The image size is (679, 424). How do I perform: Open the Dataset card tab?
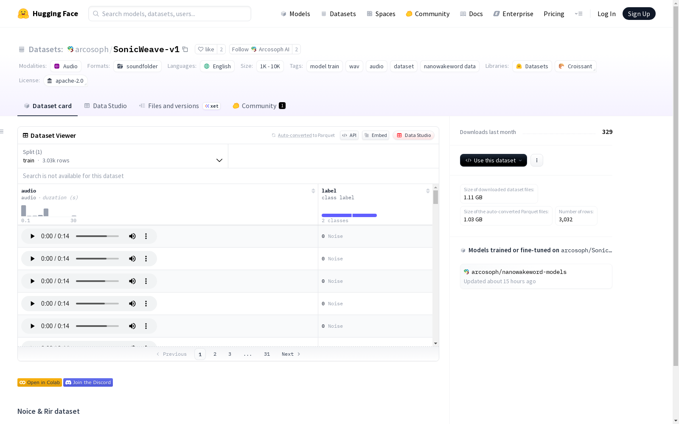pos(48,106)
